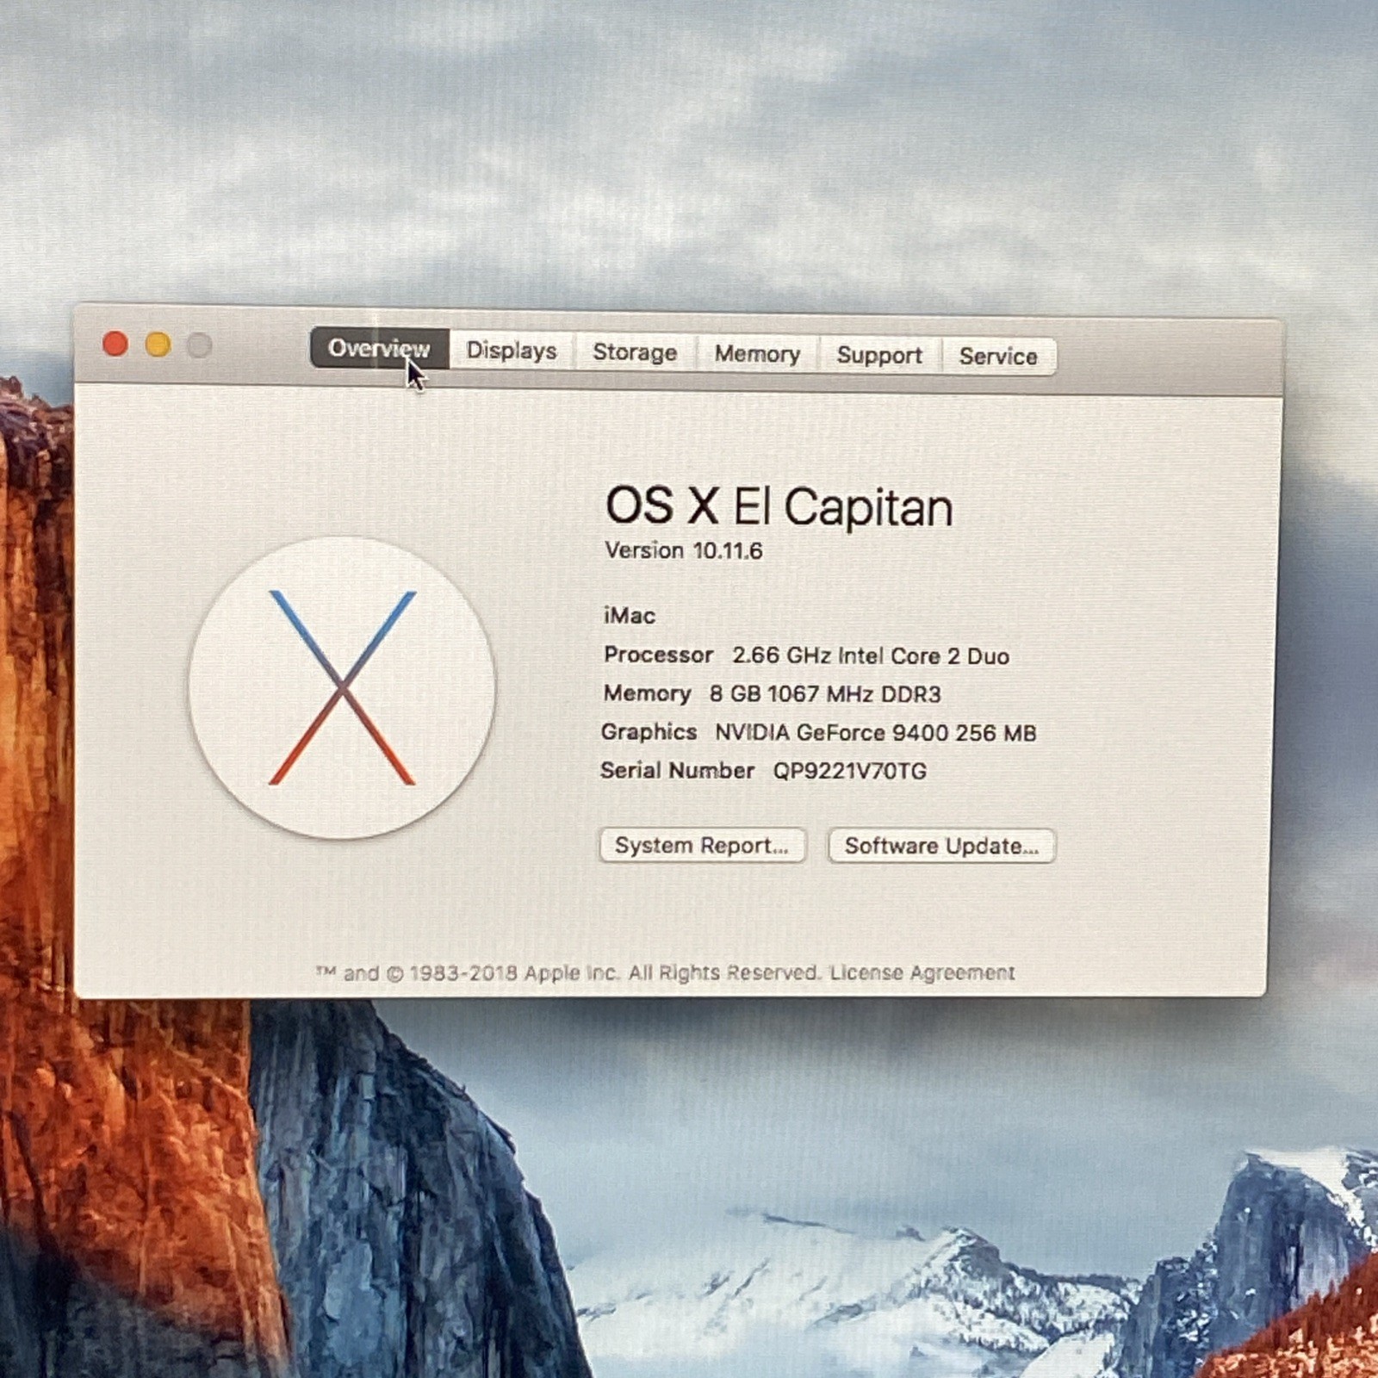This screenshot has height=1378, width=1378.
Task: Select the graphics value NVIDIA GeForce 9400 256 MB
Action: pyautogui.click(x=876, y=733)
